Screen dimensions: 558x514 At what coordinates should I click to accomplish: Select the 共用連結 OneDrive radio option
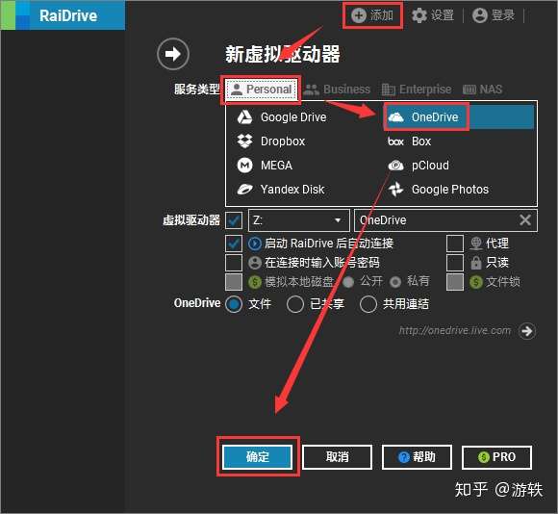tap(368, 304)
